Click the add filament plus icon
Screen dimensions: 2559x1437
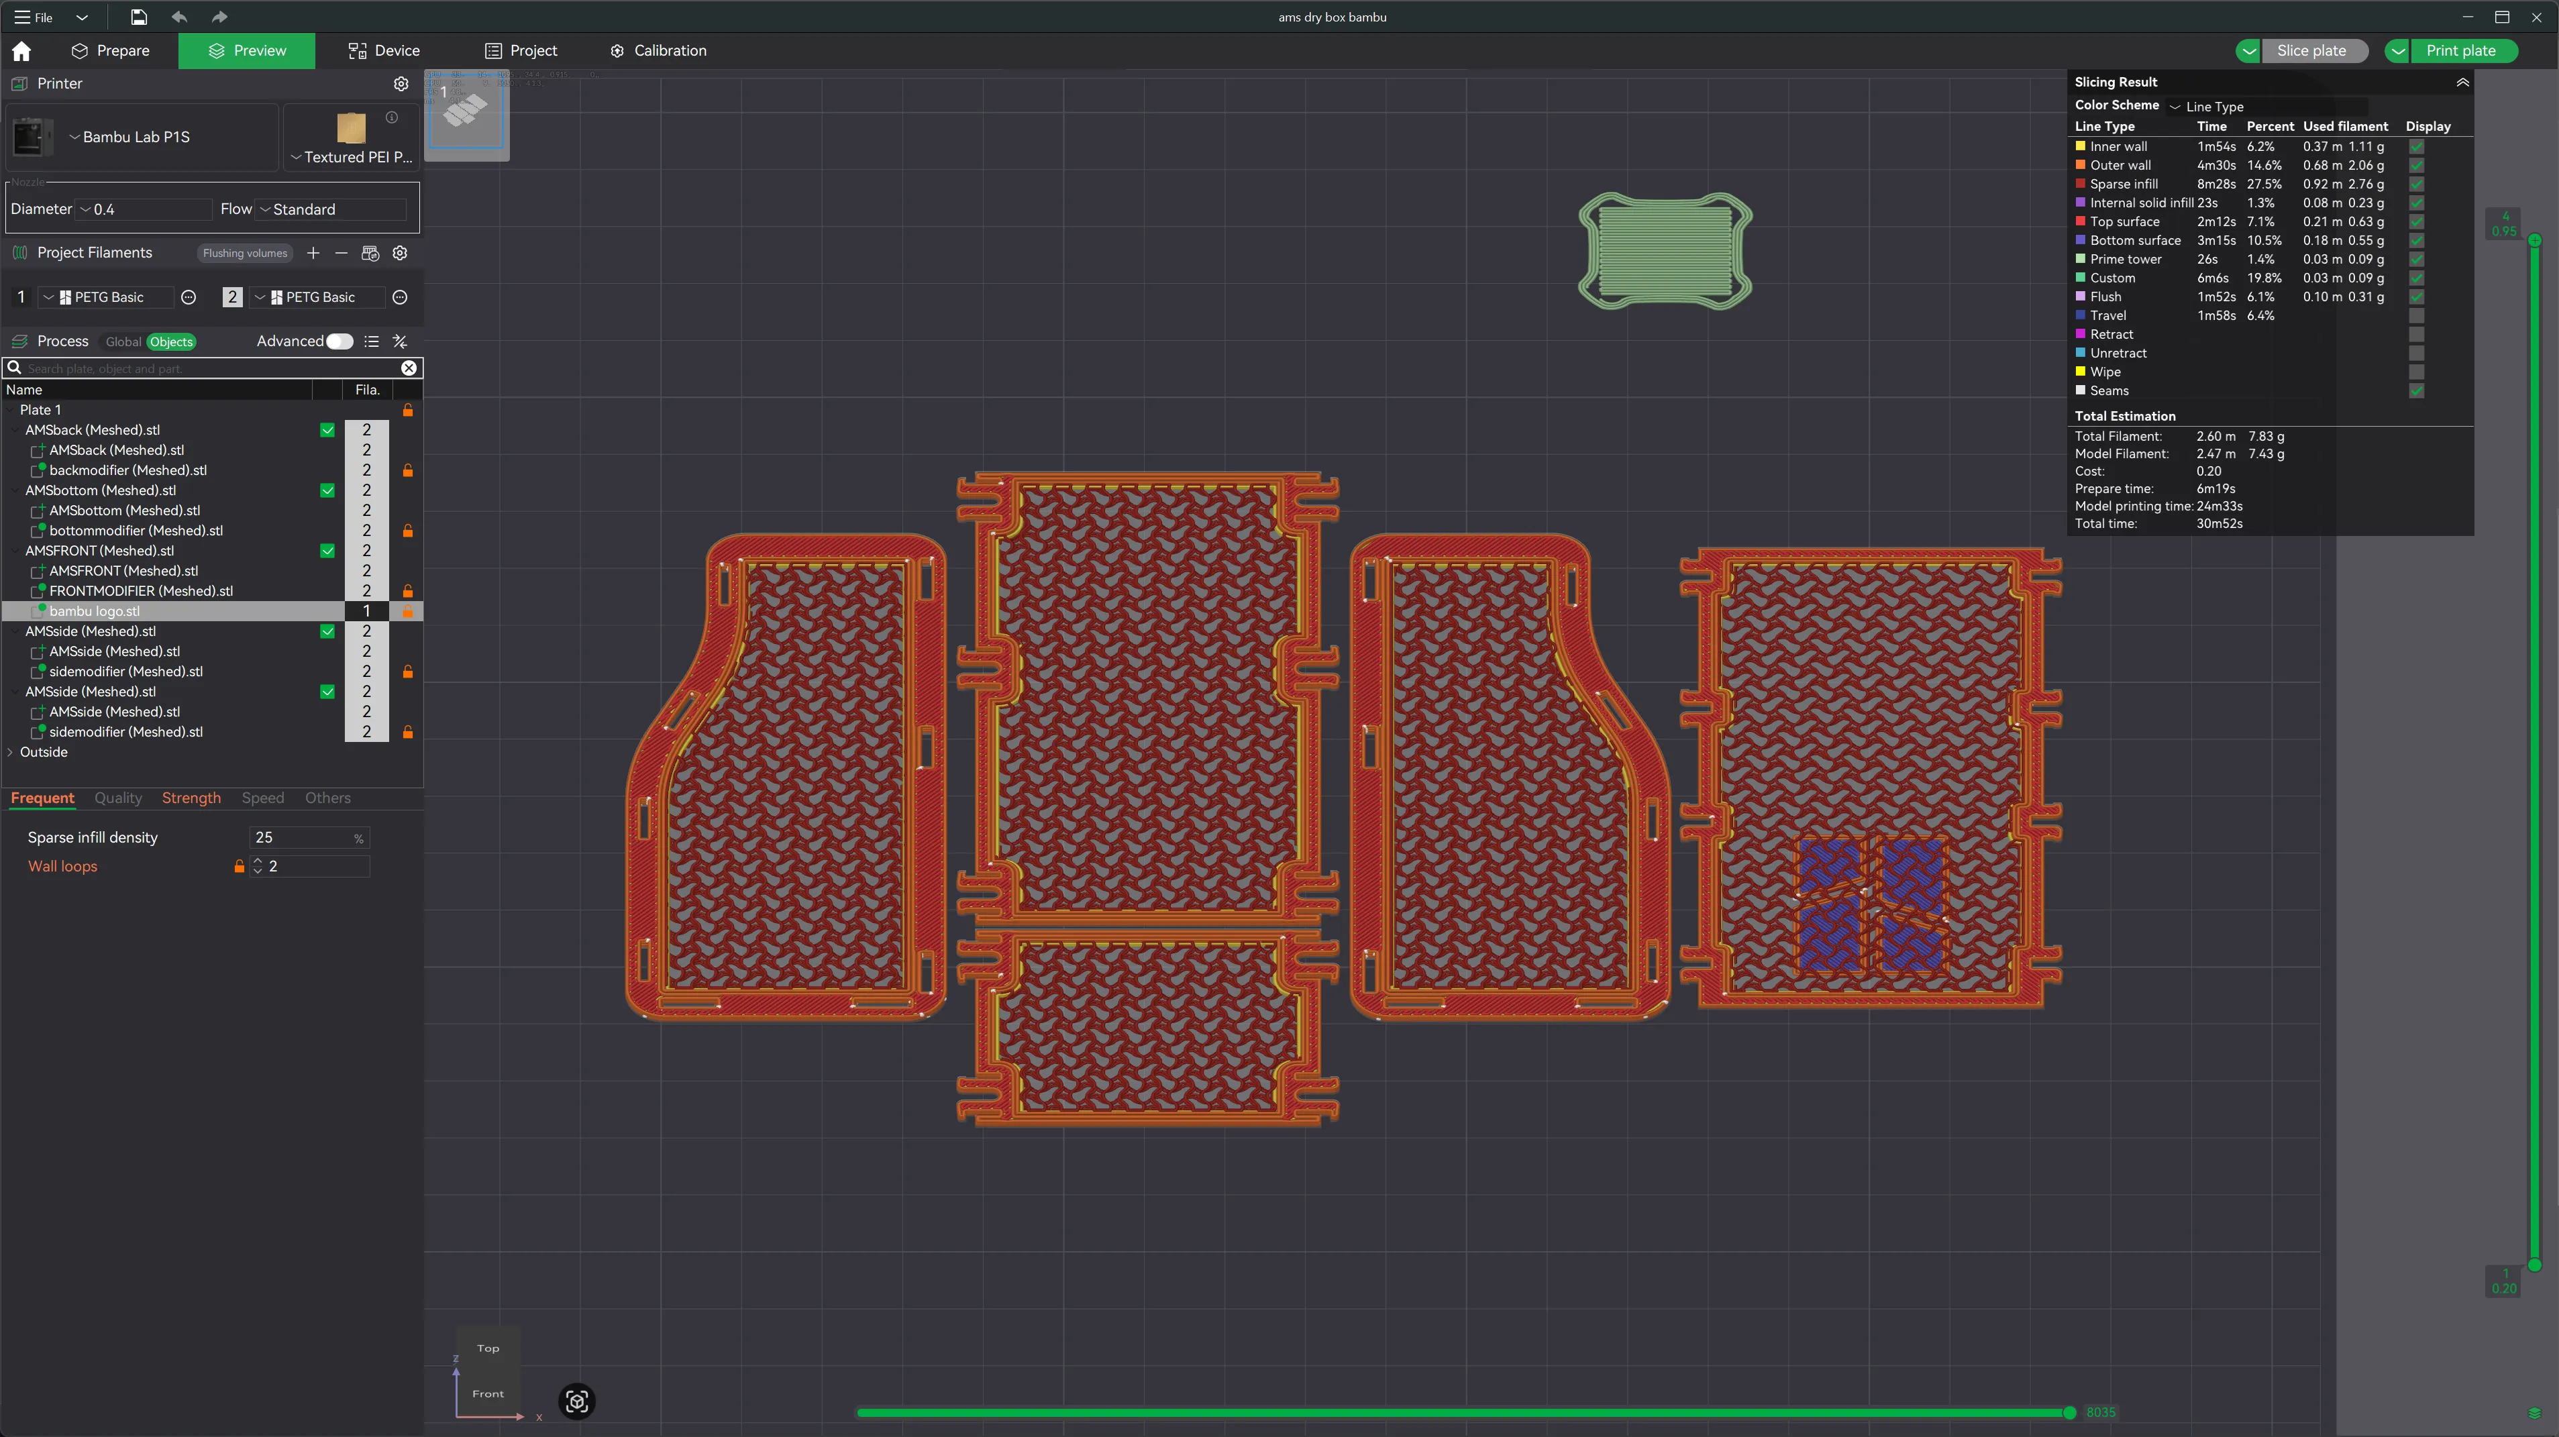(x=313, y=253)
